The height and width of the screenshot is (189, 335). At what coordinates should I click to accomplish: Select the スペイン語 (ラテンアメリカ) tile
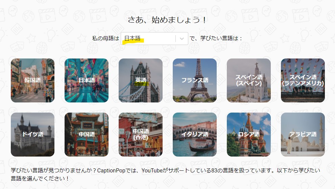pyautogui.click(x=303, y=80)
